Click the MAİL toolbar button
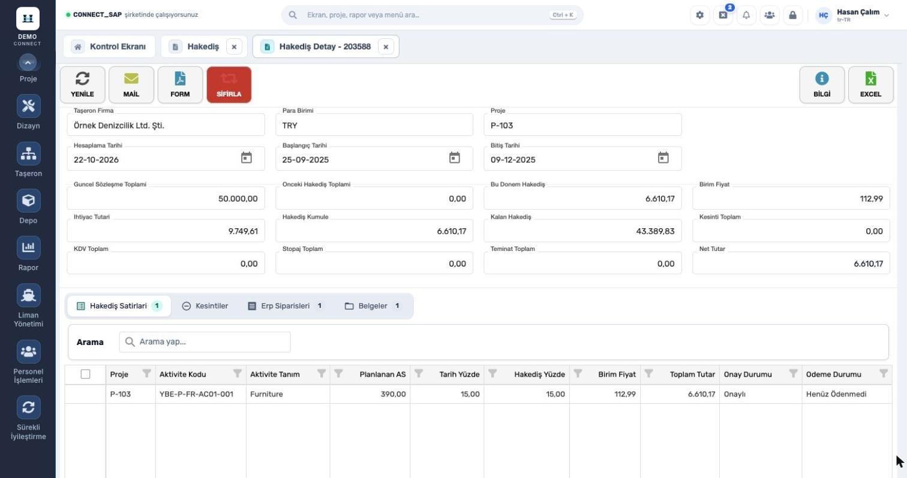 pos(131,84)
